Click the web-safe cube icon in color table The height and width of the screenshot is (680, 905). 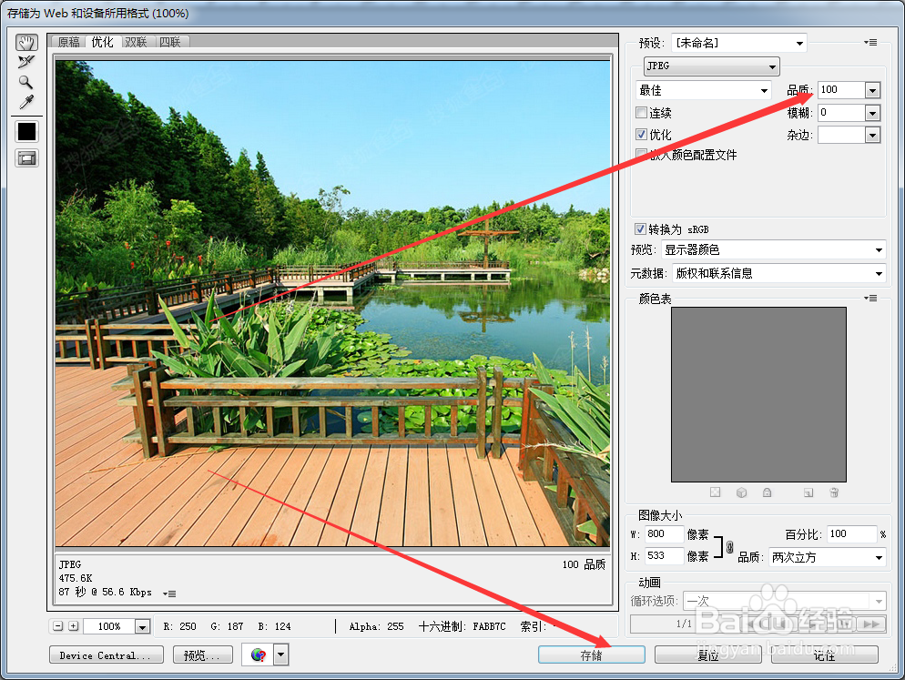pyautogui.click(x=742, y=492)
